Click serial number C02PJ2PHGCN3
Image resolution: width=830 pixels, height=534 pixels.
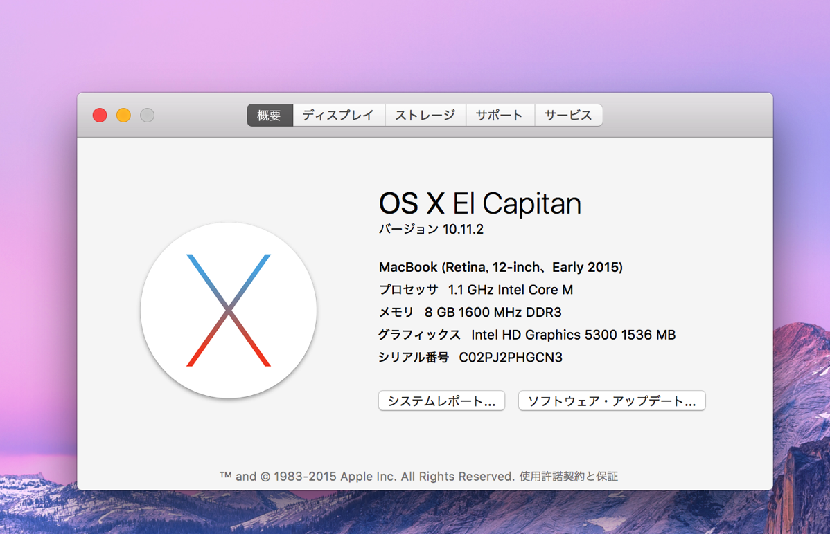click(x=511, y=358)
